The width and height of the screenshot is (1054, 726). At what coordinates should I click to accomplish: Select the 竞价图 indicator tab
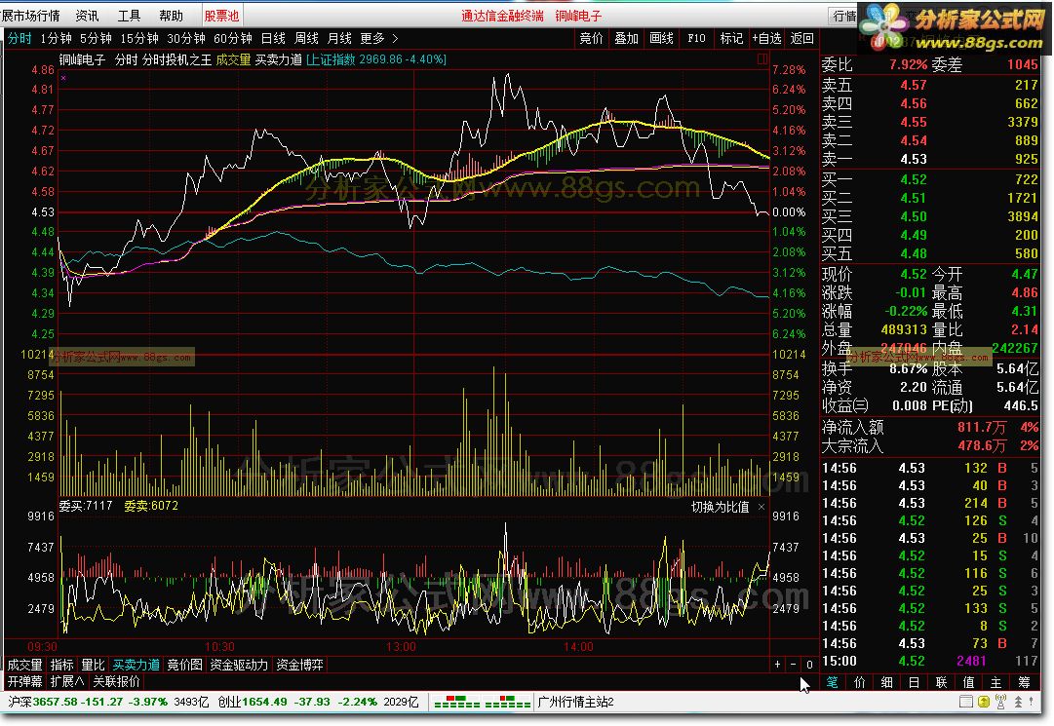coord(184,665)
